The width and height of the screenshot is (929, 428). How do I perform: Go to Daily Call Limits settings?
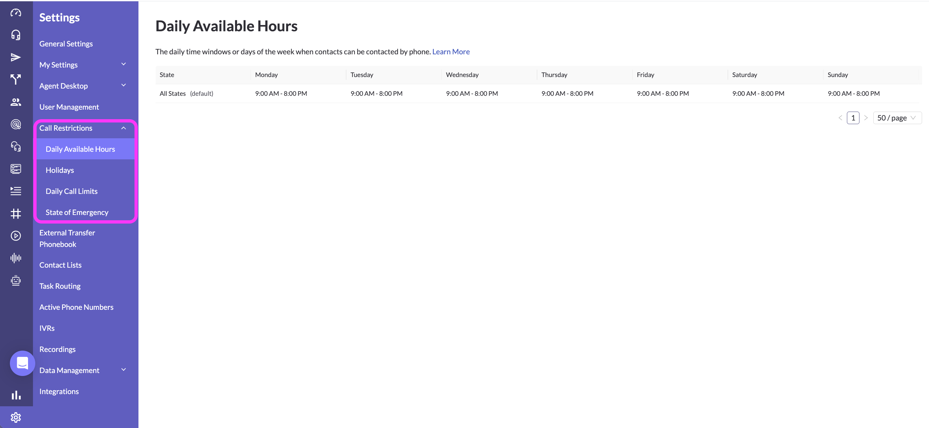tap(72, 191)
